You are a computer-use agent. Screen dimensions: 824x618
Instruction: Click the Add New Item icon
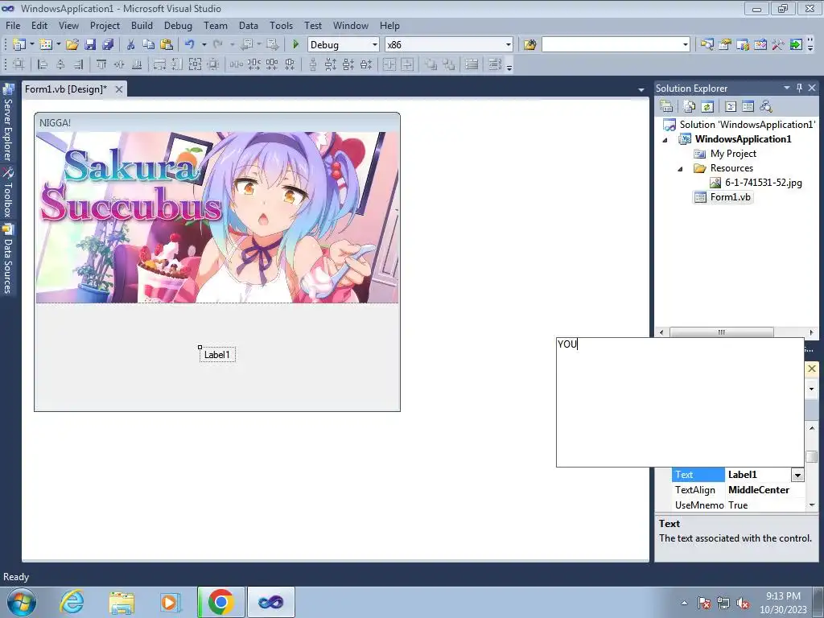pyautogui.click(x=46, y=45)
